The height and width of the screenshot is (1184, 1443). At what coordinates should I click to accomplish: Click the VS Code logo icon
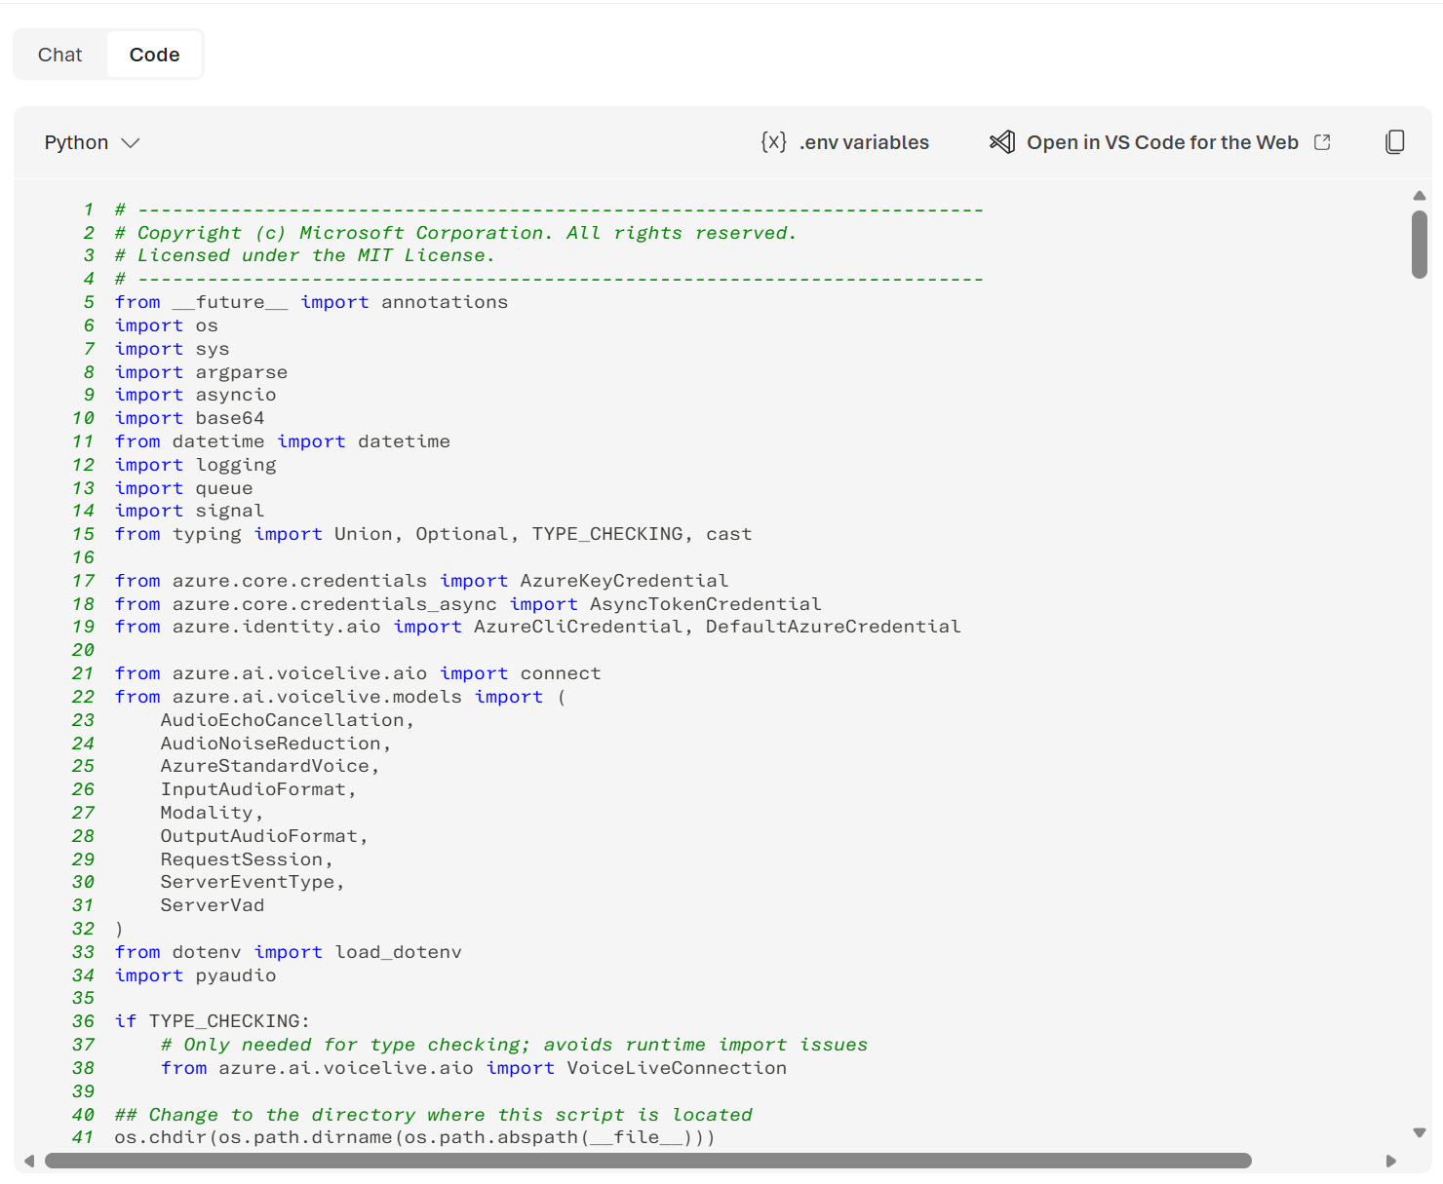[x=1002, y=141]
